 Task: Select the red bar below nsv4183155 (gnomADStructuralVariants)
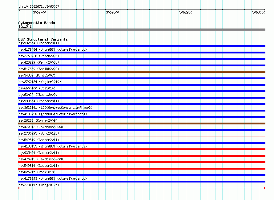tap(142, 149)
